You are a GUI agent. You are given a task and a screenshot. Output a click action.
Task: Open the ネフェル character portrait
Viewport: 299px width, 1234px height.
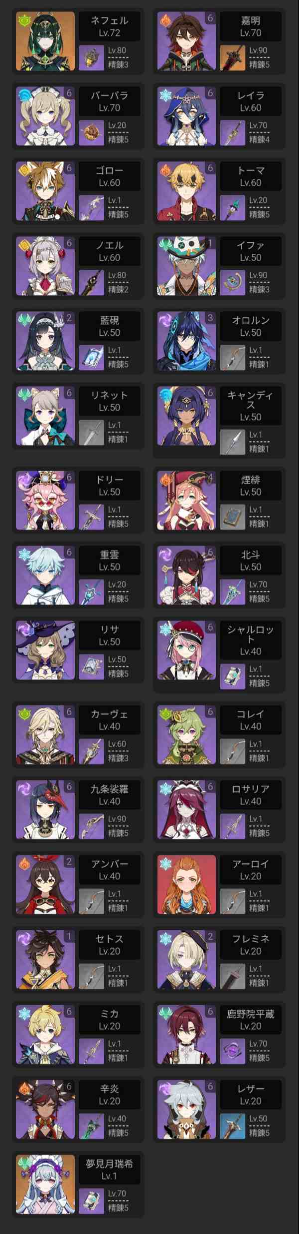pyautogui.click(x=45, y=41)
